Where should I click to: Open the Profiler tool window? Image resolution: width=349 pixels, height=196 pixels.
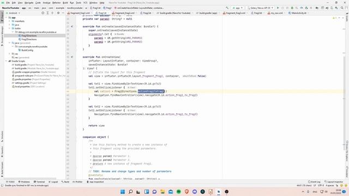77,182
